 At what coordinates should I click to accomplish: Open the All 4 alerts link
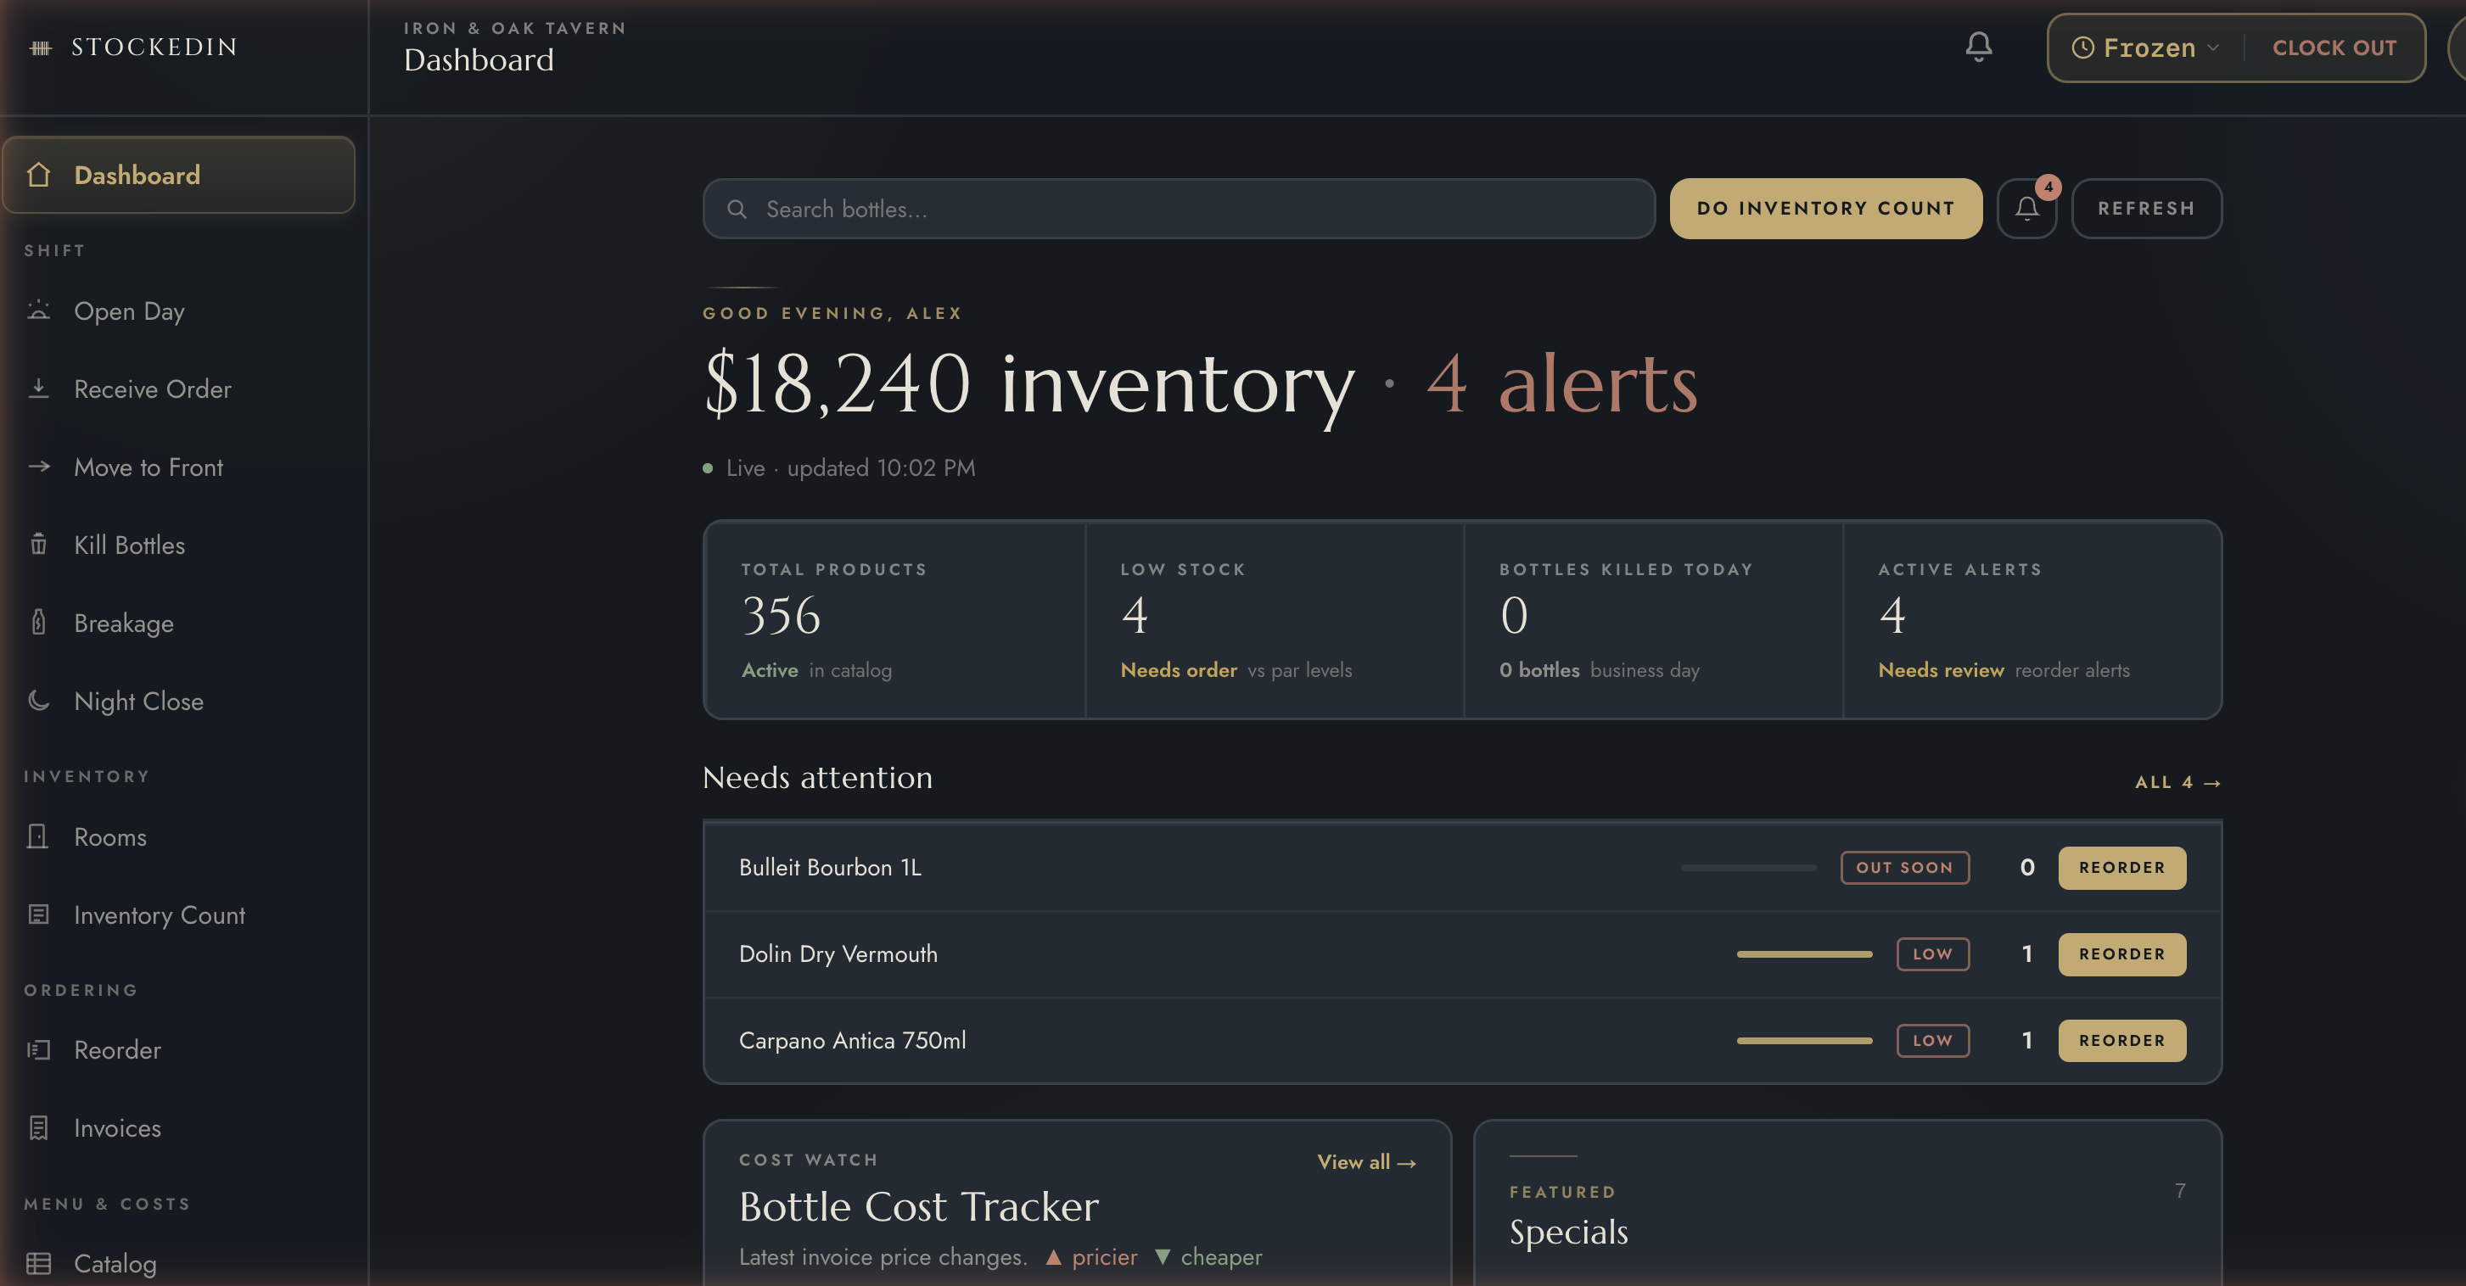[x=2177, y=782]
